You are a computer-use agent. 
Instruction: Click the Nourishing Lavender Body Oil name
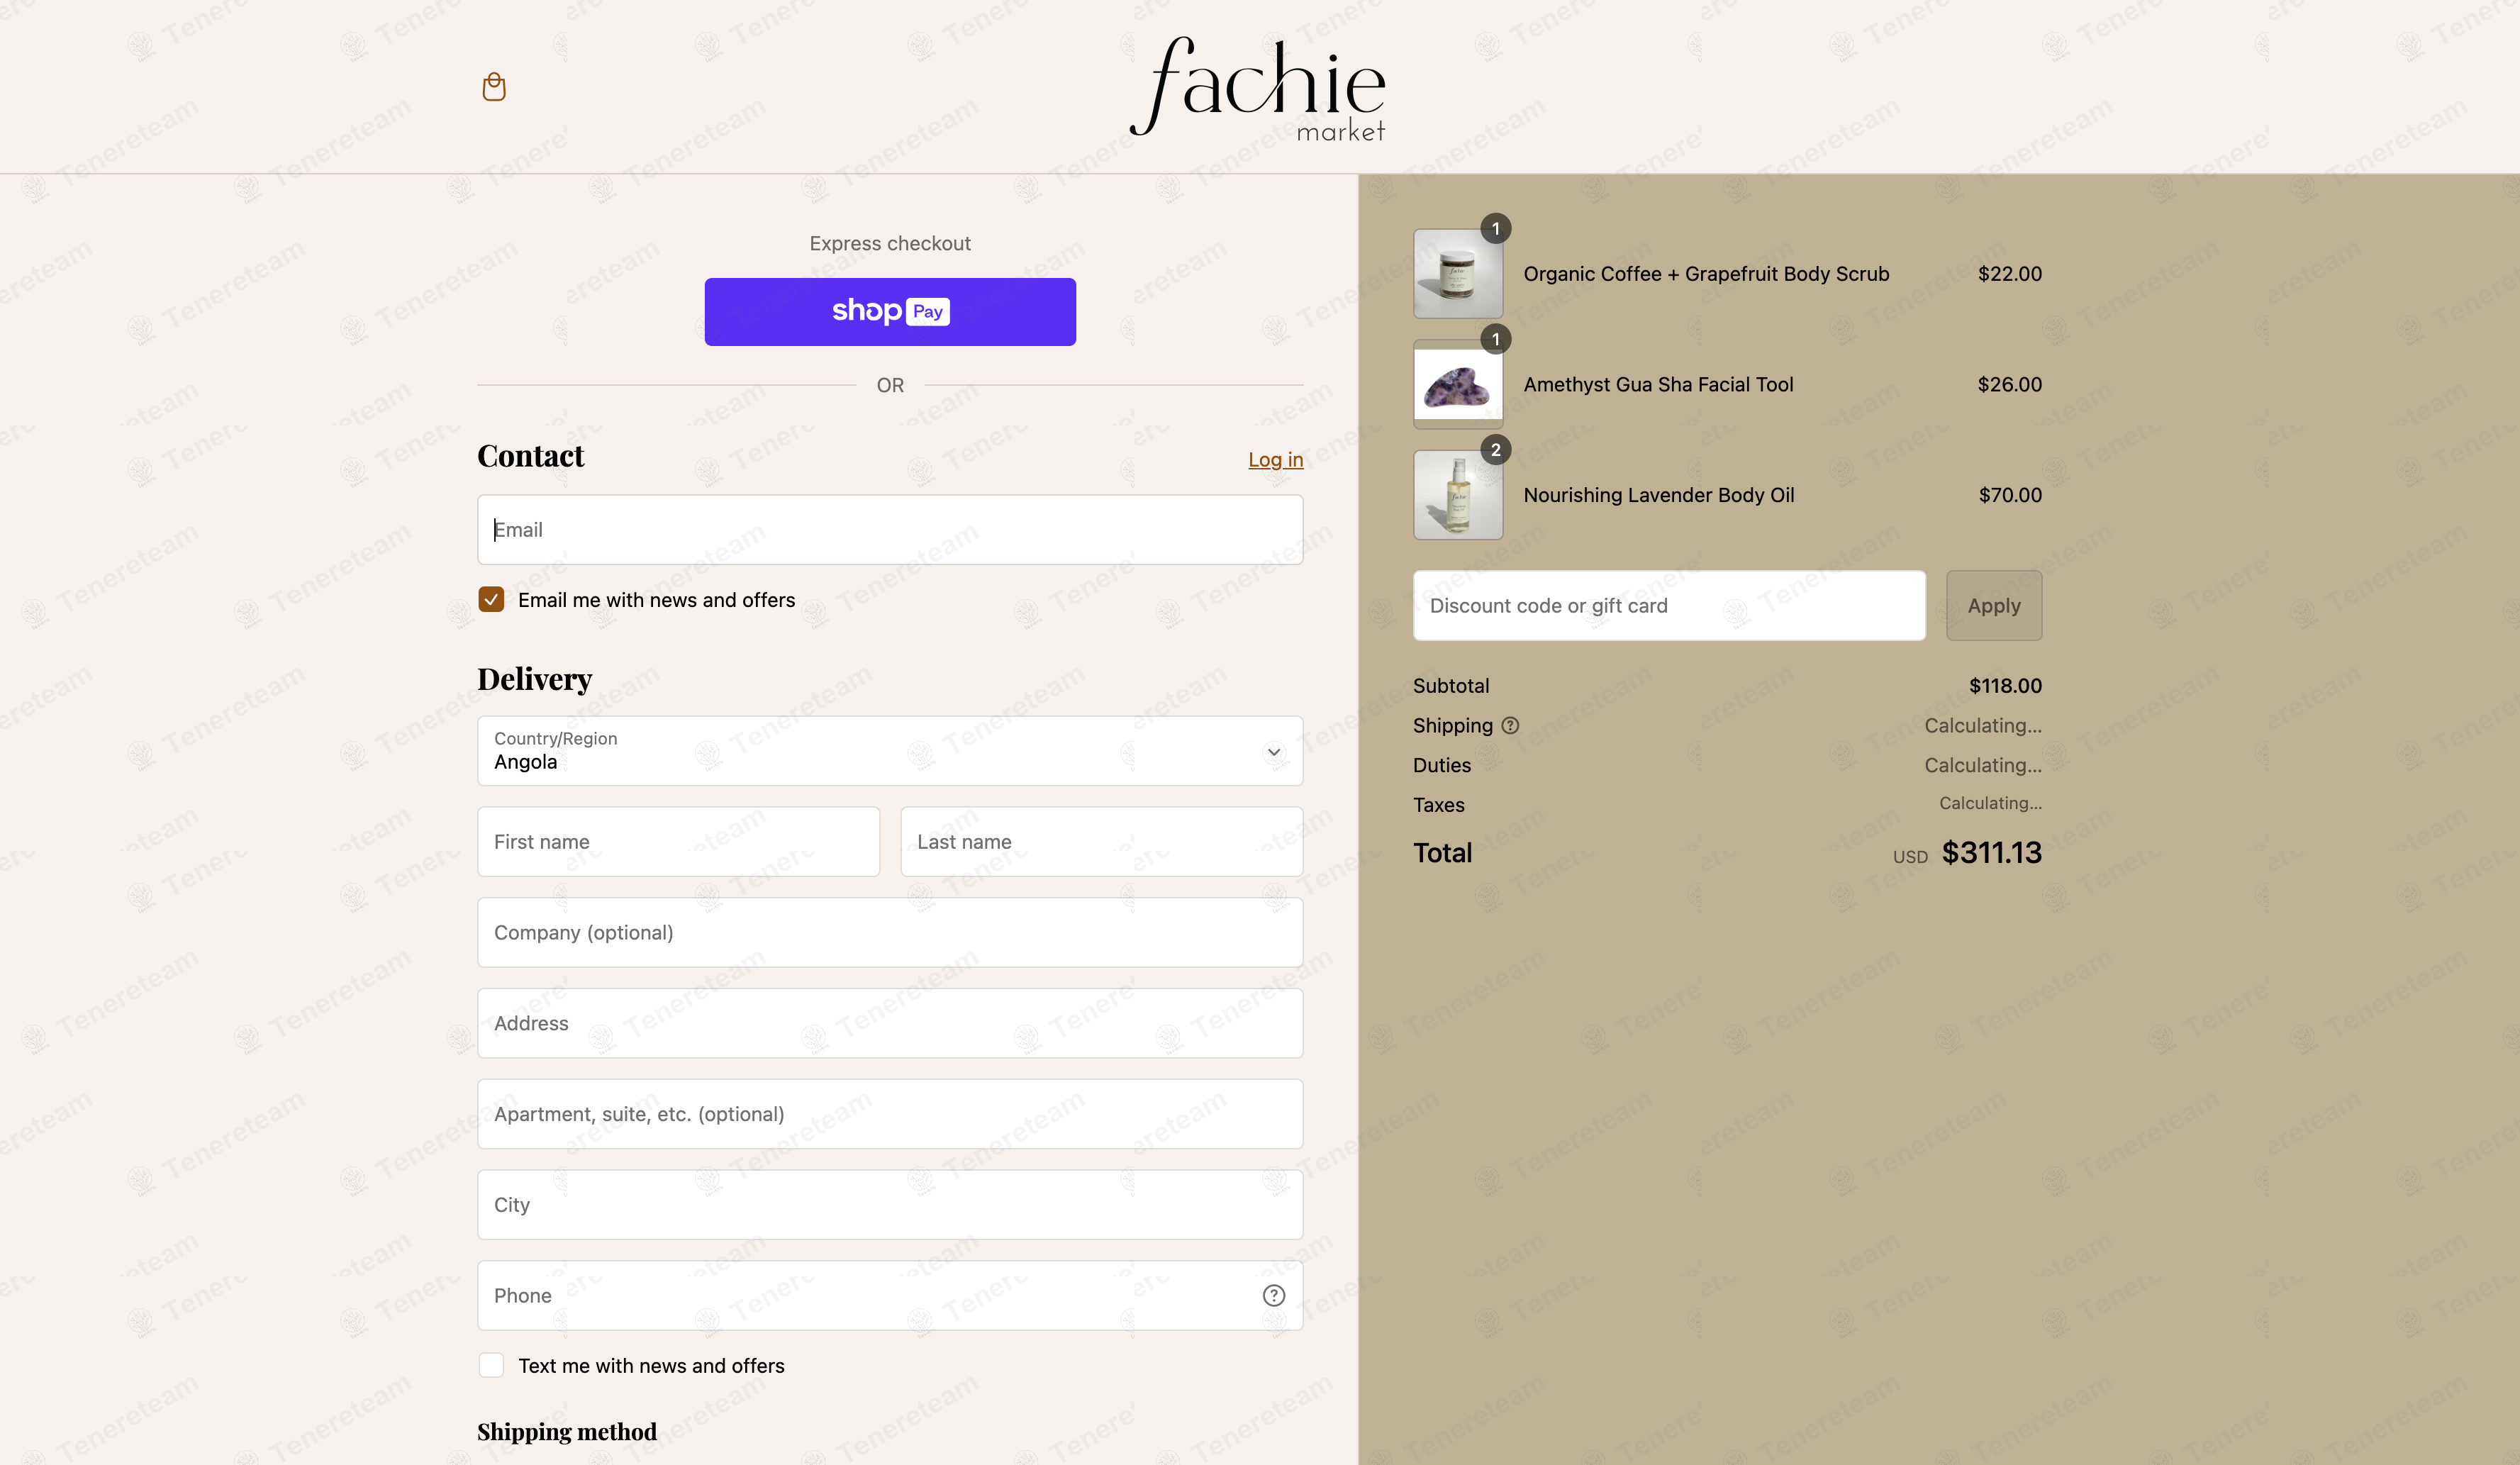tap(1659, 496)
